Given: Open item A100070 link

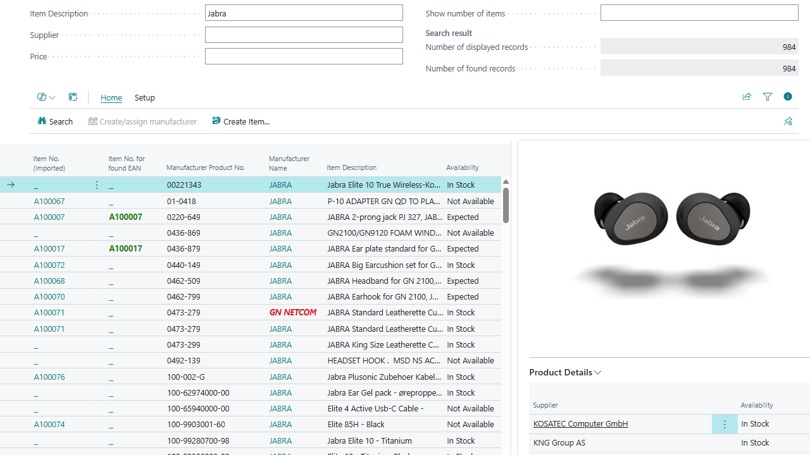Looking at the screenshot, I should tap(49, 296).
